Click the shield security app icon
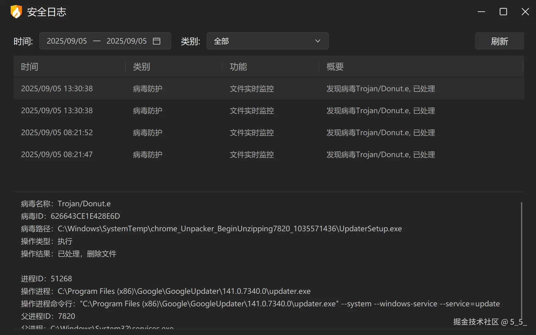The height and width of the screenshot is (335, 536). (16, 11)
